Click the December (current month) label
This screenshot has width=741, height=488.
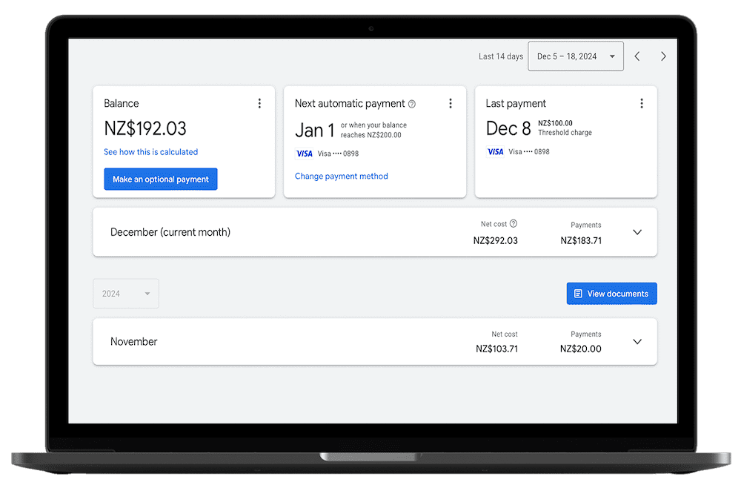(170, 232)
